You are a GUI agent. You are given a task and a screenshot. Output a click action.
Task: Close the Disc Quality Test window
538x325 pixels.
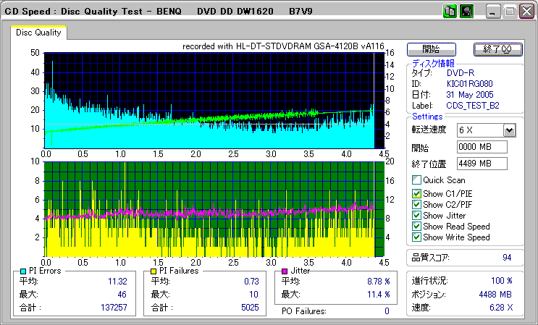pos(526,12)
